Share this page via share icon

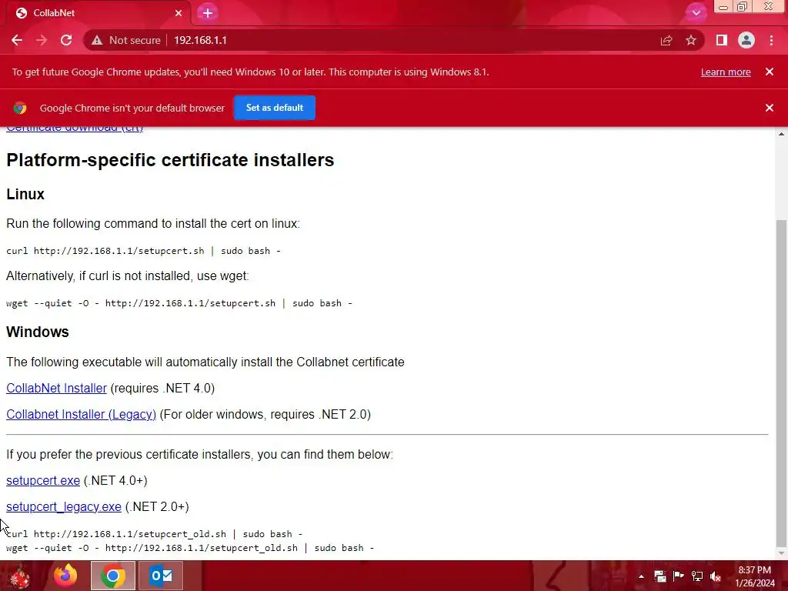point(666,40)
